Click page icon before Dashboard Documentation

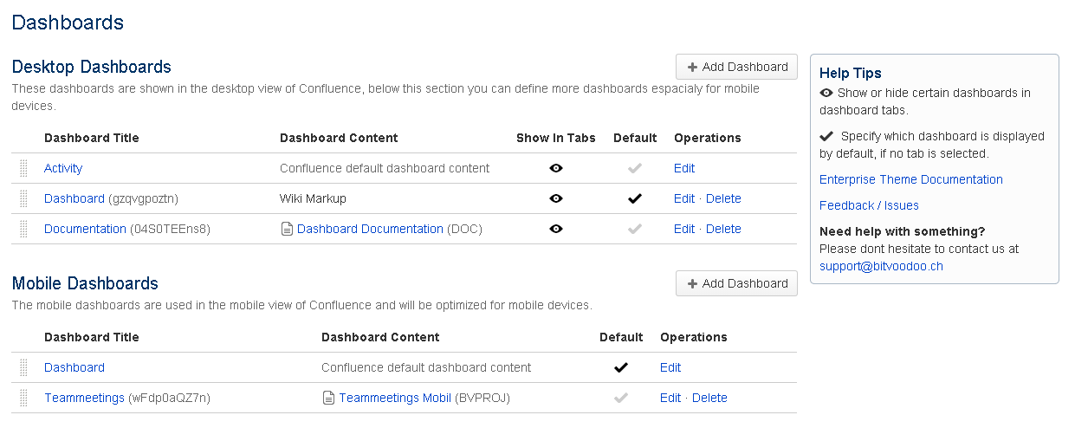(286, 229)
